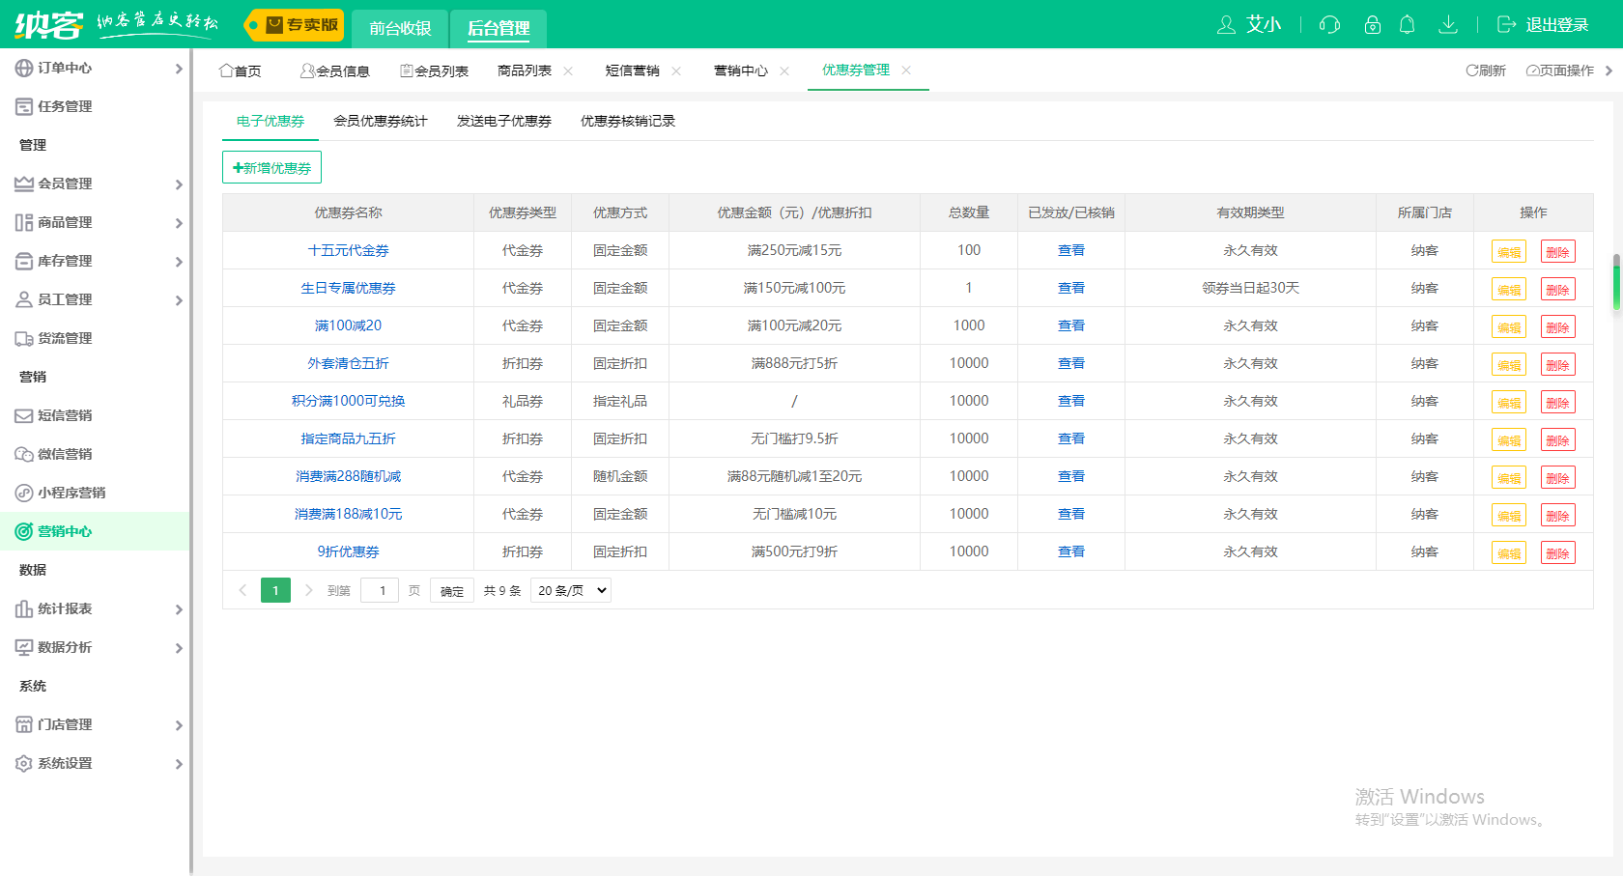Click the 首页 home tab icon

click(226, 71)
